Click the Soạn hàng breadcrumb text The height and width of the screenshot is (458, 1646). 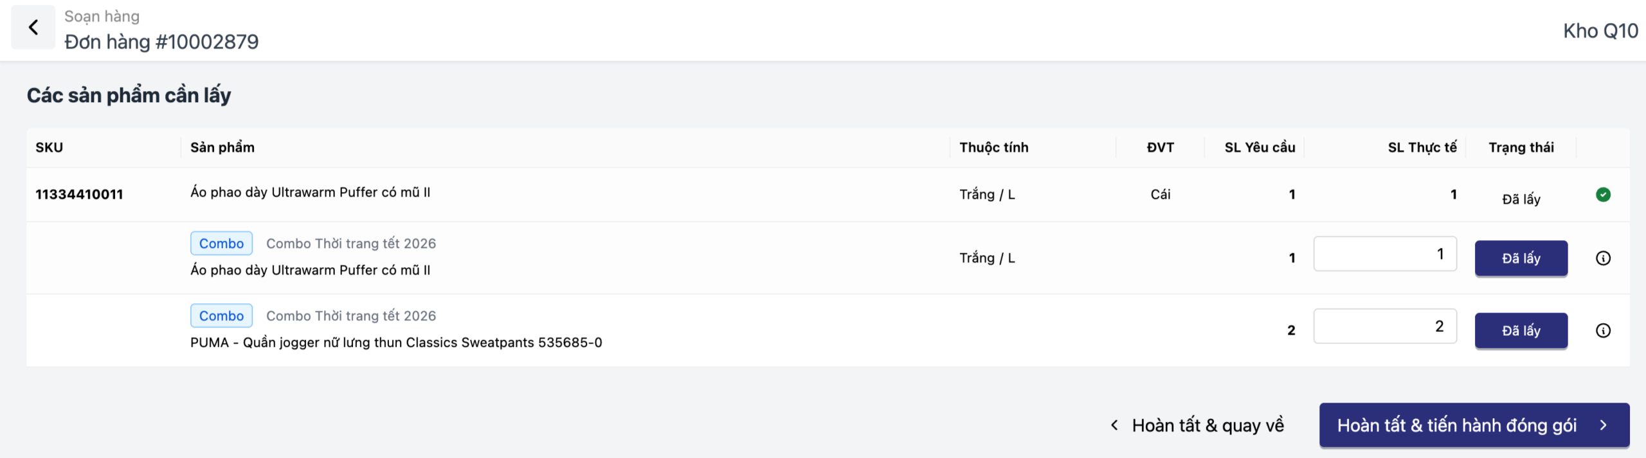[102, 17]
